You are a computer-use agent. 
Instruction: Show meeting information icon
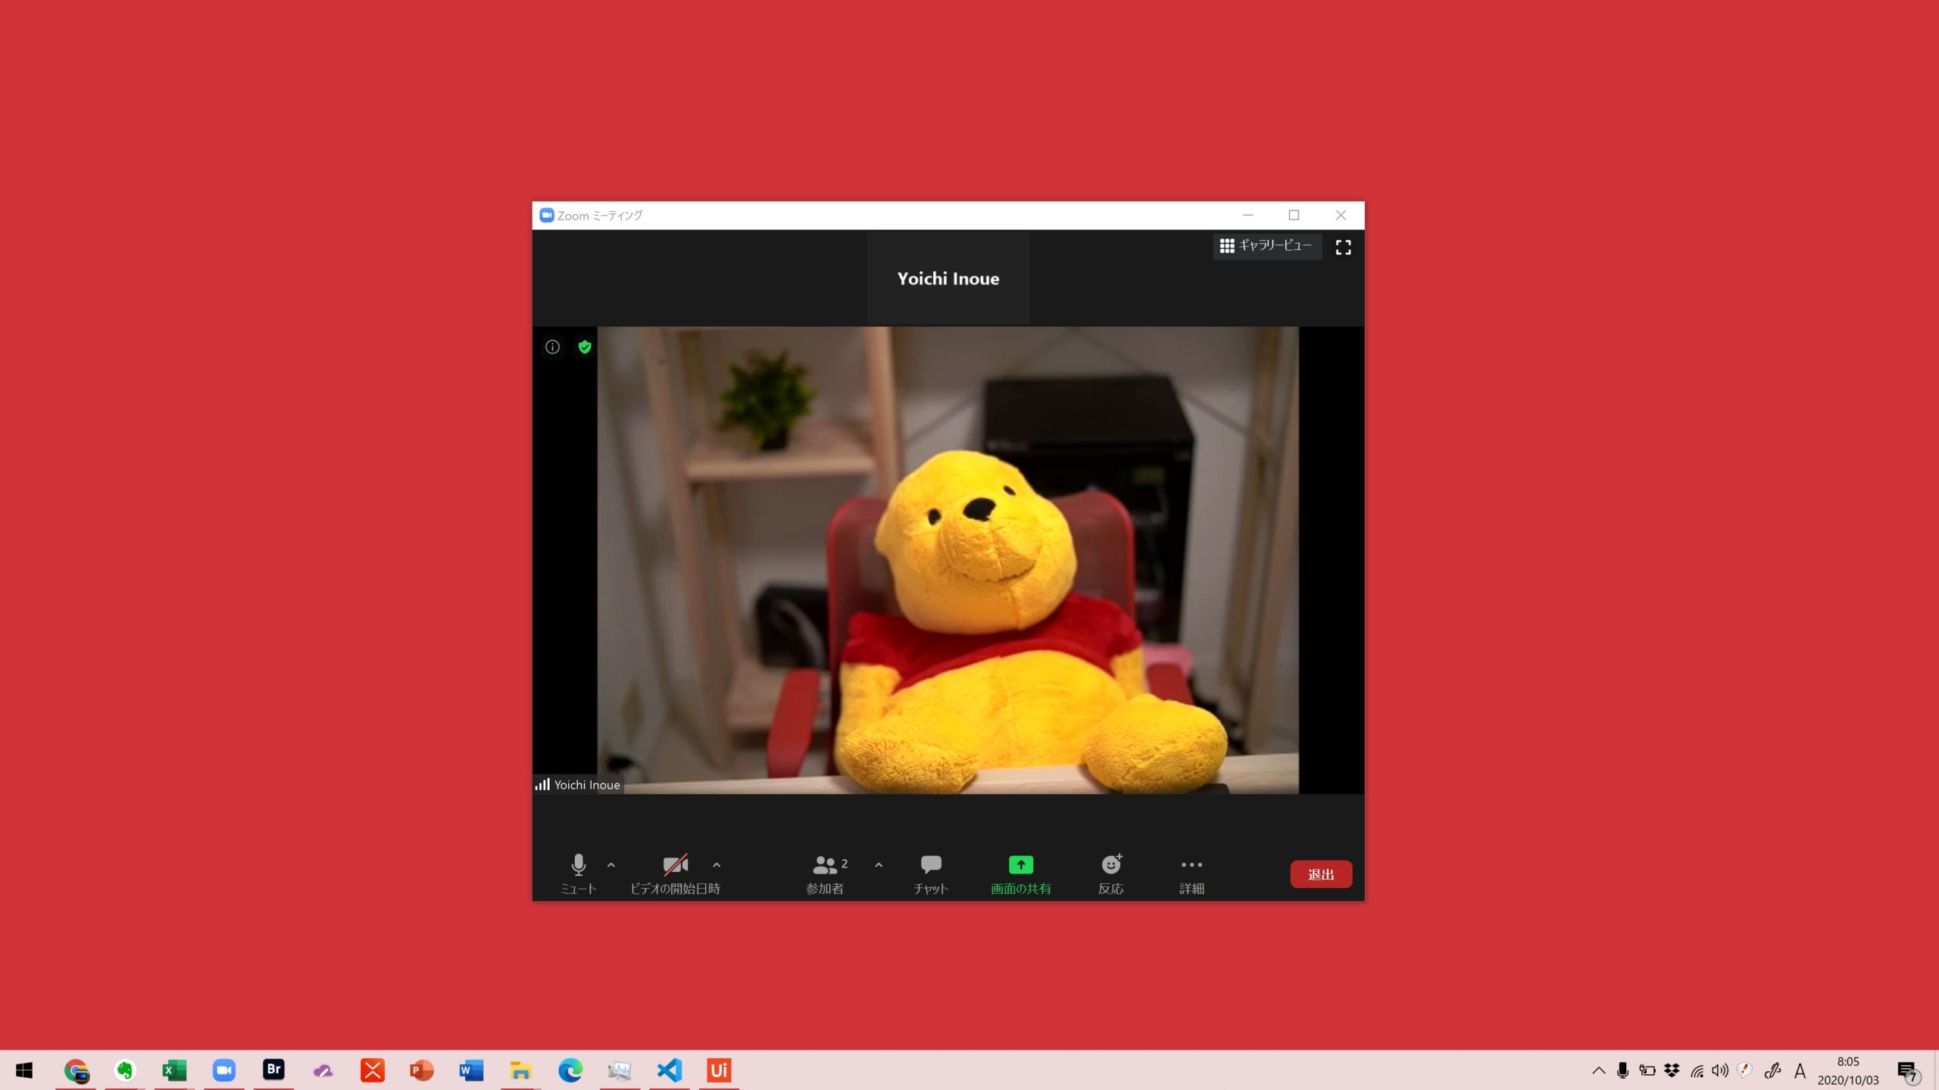pos(553,347)
